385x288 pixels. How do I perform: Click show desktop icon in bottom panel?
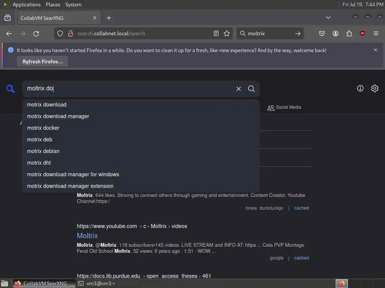click(x=5, y=283)
